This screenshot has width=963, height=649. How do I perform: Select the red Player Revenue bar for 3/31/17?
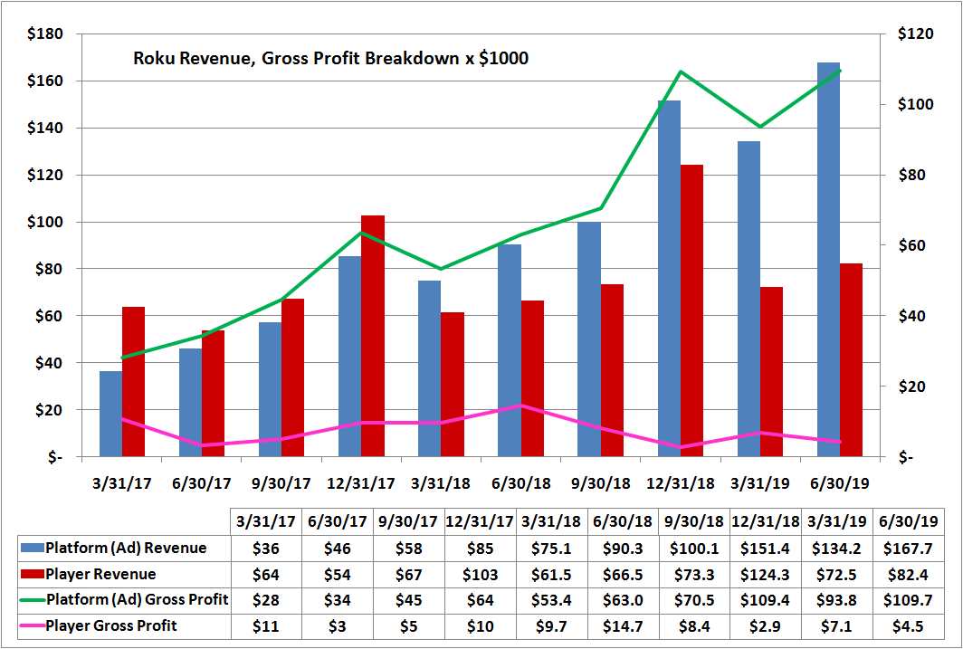tap(133, 381)
